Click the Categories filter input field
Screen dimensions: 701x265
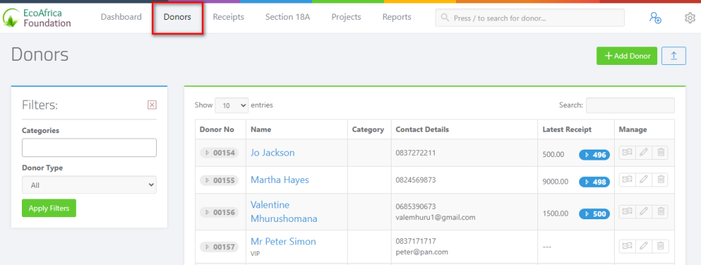tap(89, 148)
